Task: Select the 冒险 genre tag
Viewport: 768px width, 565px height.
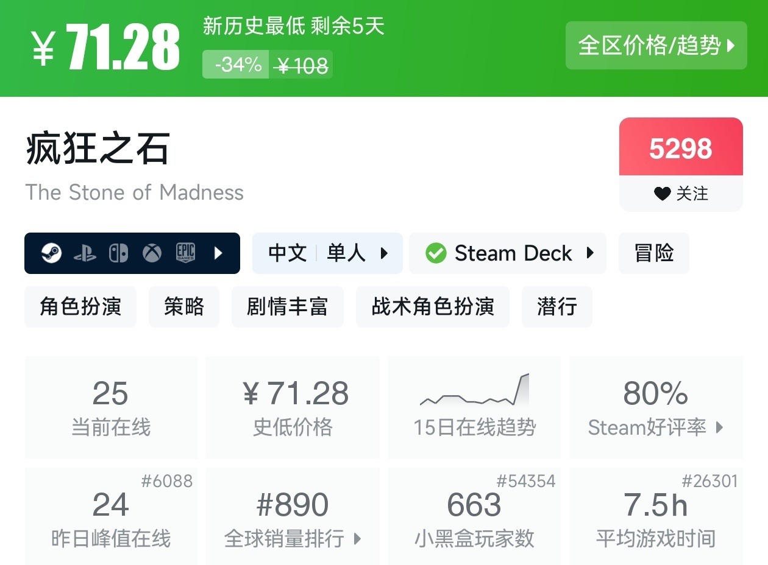Action: pos(653,253)
